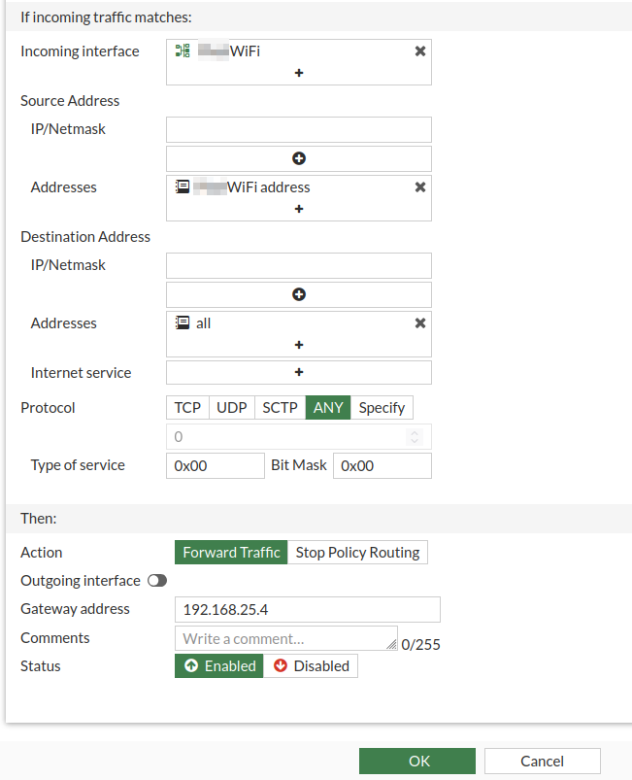Remove the WiFi address from Source Addresses
The height and width of the screenshot is (780, 632).
[x=419, y=187]
